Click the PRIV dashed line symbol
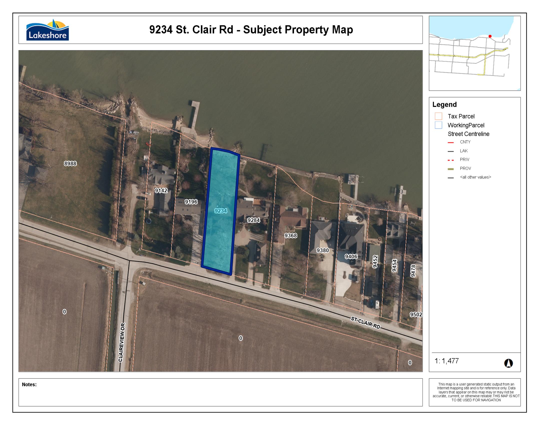The width and height of the screenshot is (539, 425). click(450, 160)
